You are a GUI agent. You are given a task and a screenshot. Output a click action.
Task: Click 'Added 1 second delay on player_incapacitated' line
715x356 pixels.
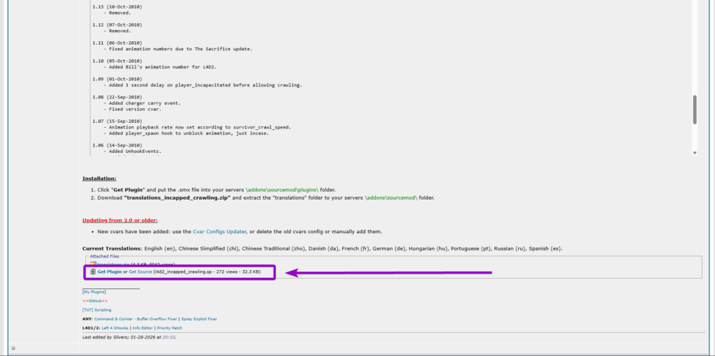(x=203, y=85)
